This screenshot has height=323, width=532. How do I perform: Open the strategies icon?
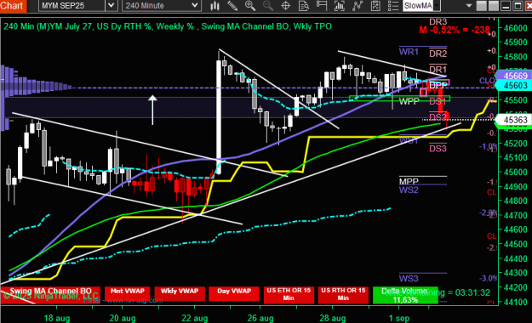coord(375,5)
